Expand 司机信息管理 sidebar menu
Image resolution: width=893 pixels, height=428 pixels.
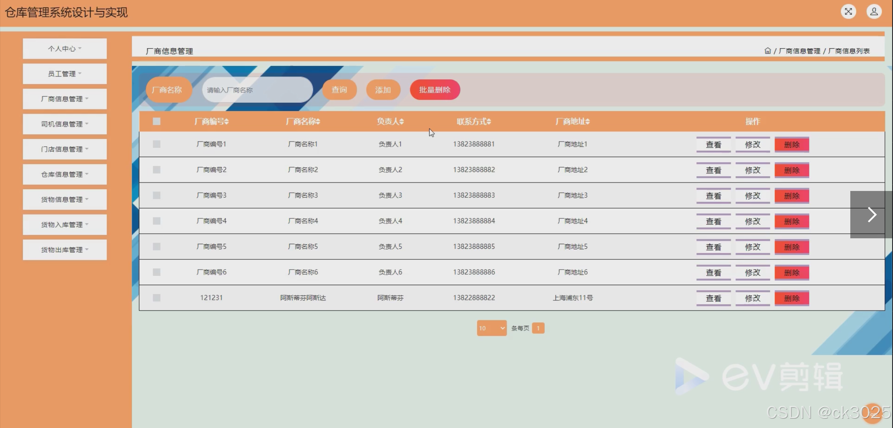click(65, 124)
